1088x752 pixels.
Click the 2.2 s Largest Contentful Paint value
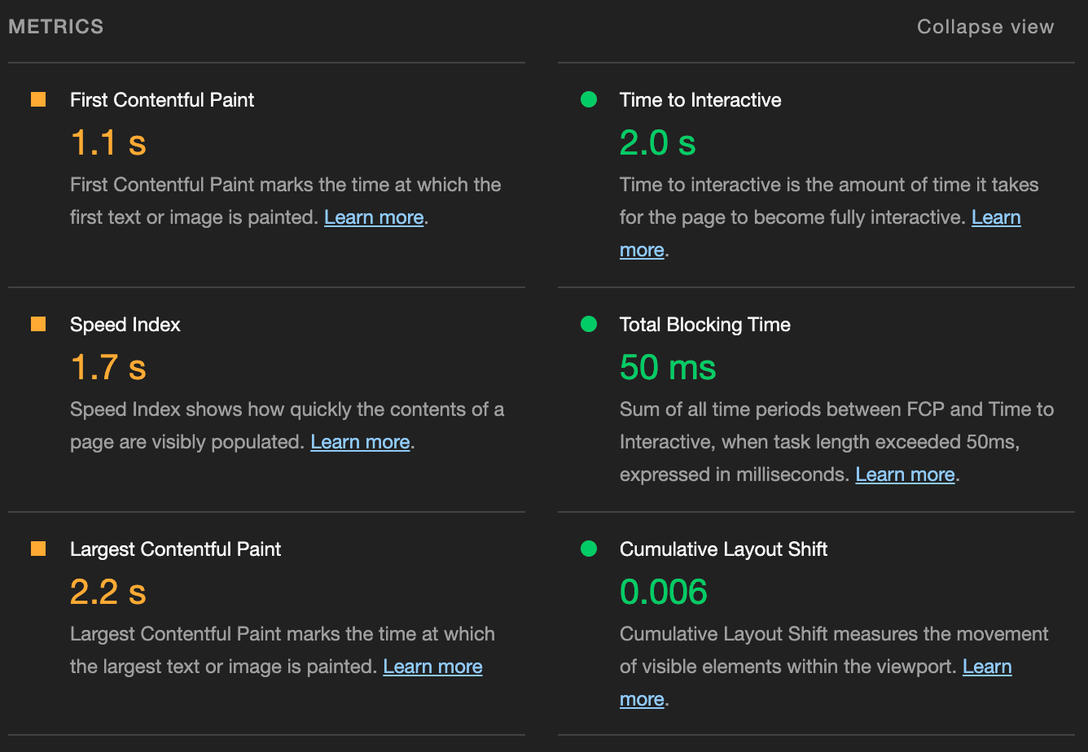click(108, 592)
